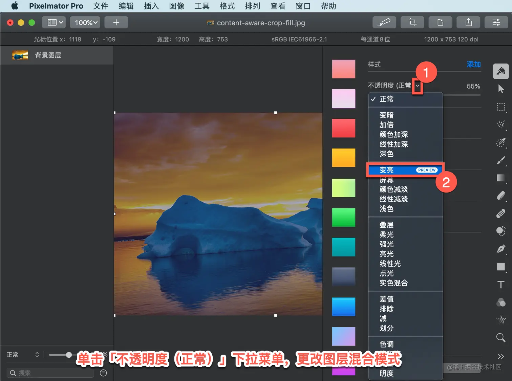Select the Shape rectangle tool

[501, 267]
